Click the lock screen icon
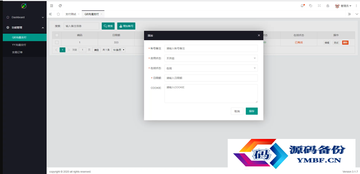Image resolution: width=360 pixels, height=174 pixels. point(328,6)
